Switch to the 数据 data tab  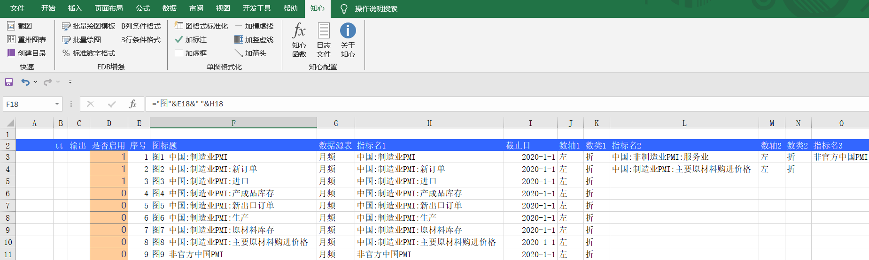click(x=170, y=8)
